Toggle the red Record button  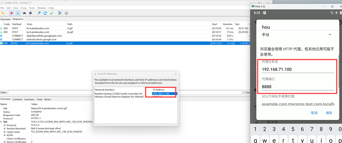(x=11, y=13)
